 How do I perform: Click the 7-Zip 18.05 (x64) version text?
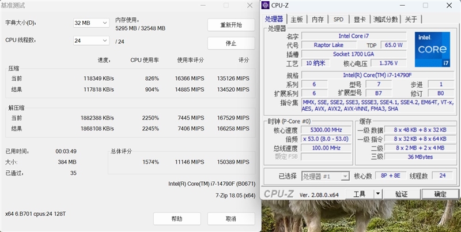pos(235,195)
